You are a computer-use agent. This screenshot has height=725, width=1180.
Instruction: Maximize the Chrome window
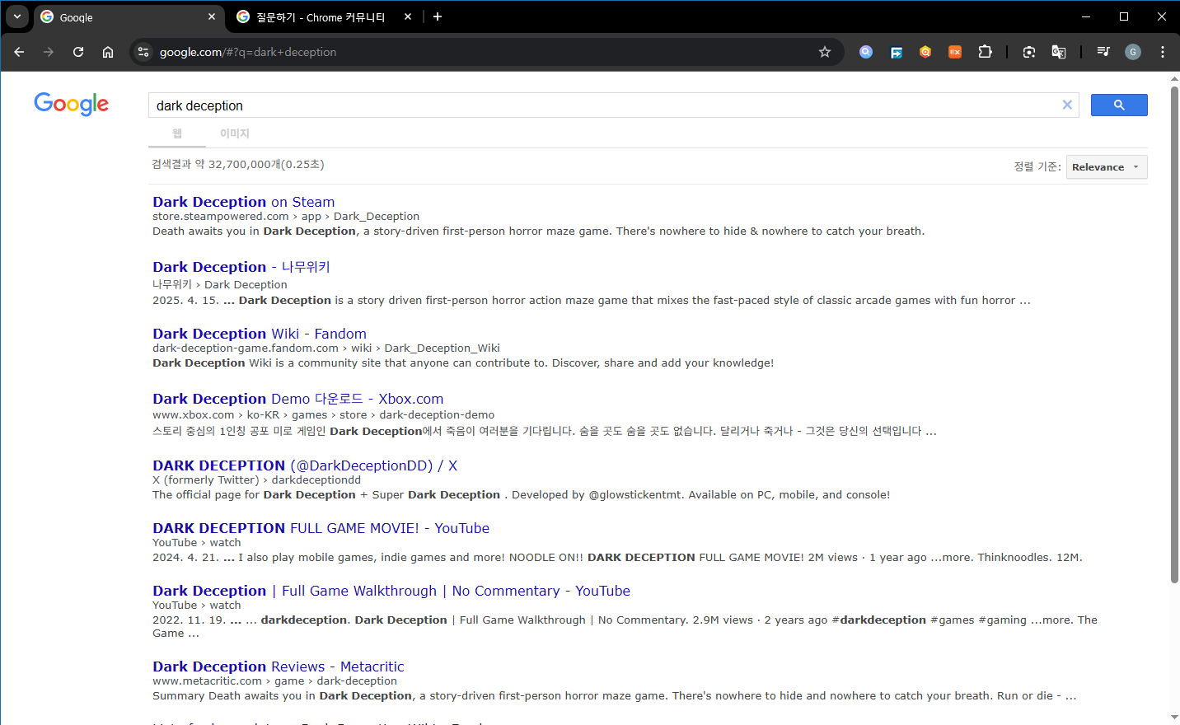(1124, 16)
